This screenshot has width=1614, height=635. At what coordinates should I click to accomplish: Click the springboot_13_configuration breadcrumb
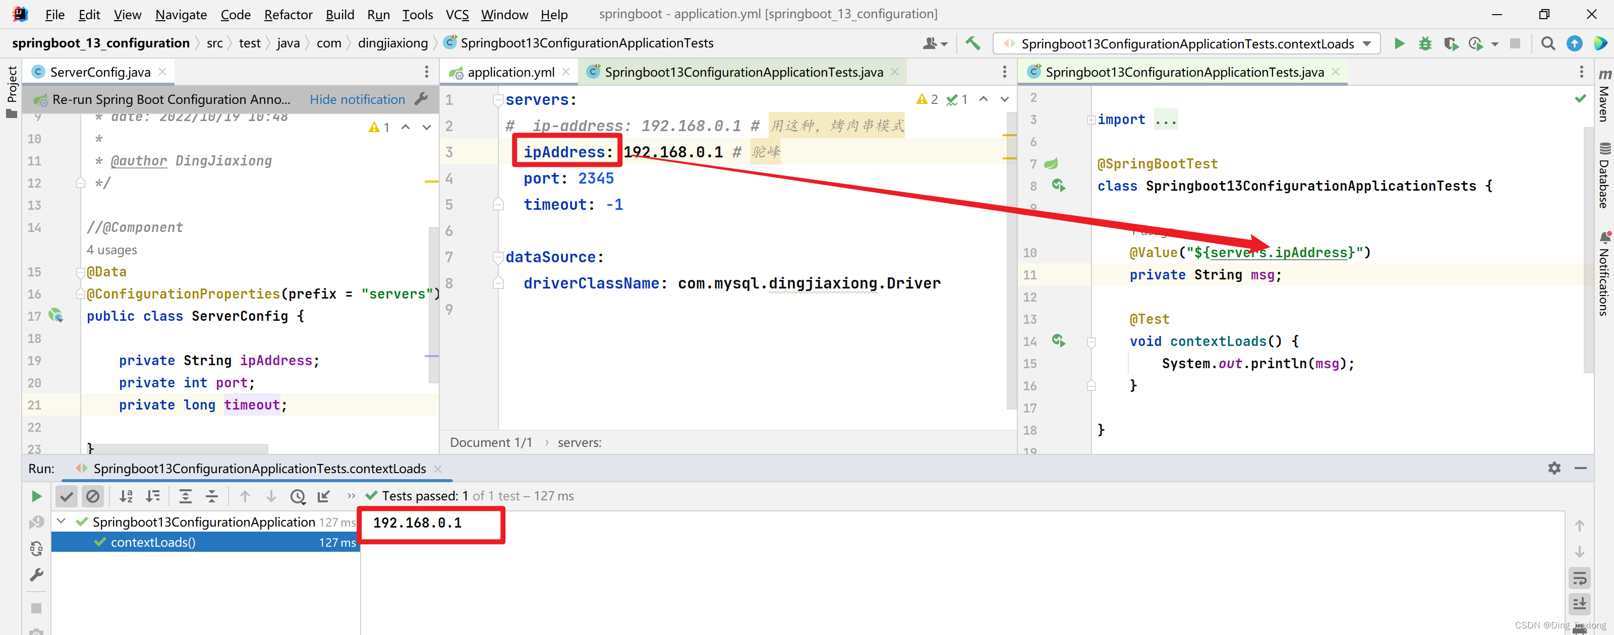tap(100, 43)
